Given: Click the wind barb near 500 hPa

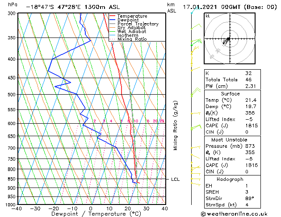Looking at the screenshot, I should pyautogui.click(x=194, y=93).
